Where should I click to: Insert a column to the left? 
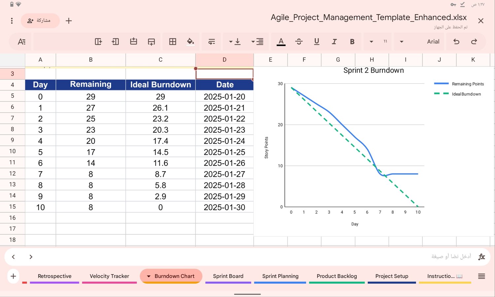click(x=115, y=42)
